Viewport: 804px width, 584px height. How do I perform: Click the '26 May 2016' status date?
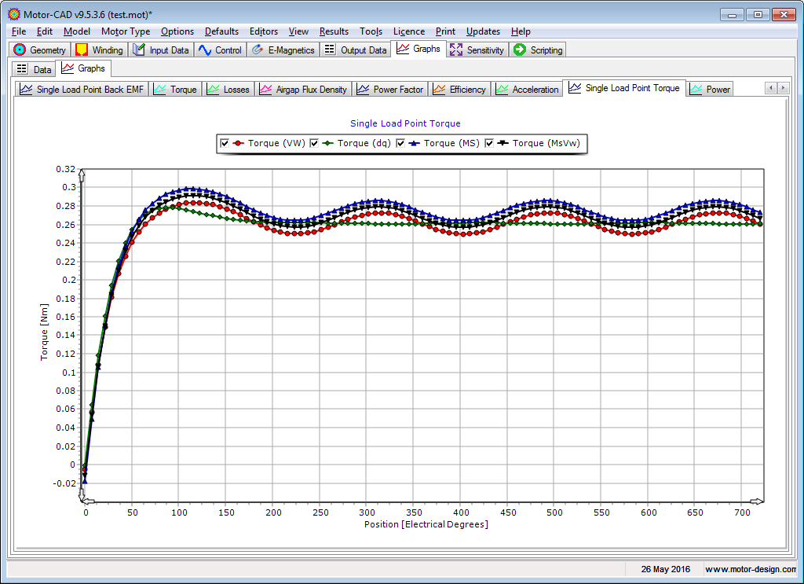(665, 569)
